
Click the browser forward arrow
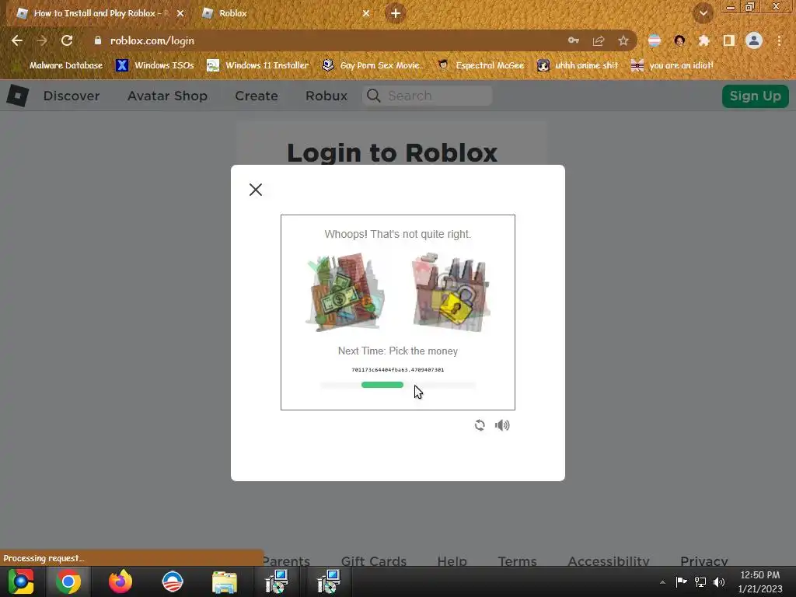pyautogui.click(x=42, y=40)
